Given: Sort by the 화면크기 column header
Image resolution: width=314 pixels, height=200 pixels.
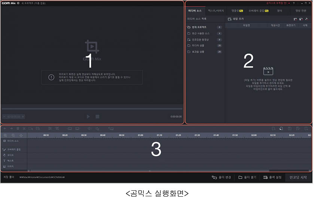Looking at the screenshot, I should [292, 25].
